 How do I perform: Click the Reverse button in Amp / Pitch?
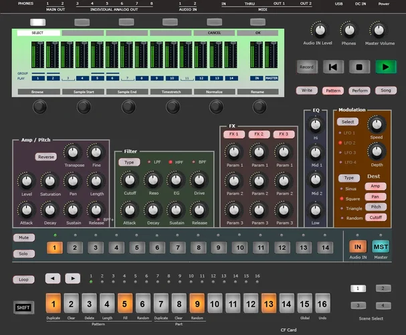pyautogui.click(x=46, y=157)
